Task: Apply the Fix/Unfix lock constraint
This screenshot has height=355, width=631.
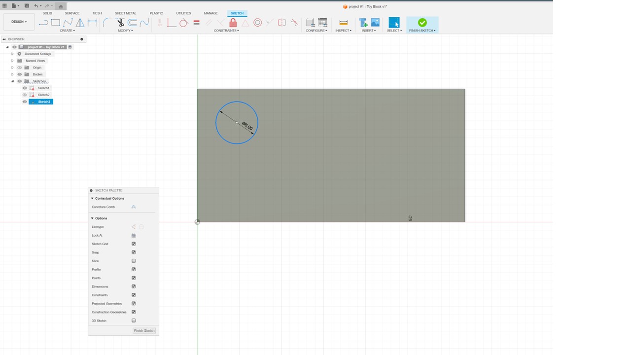Action: [x=233, y=23]
